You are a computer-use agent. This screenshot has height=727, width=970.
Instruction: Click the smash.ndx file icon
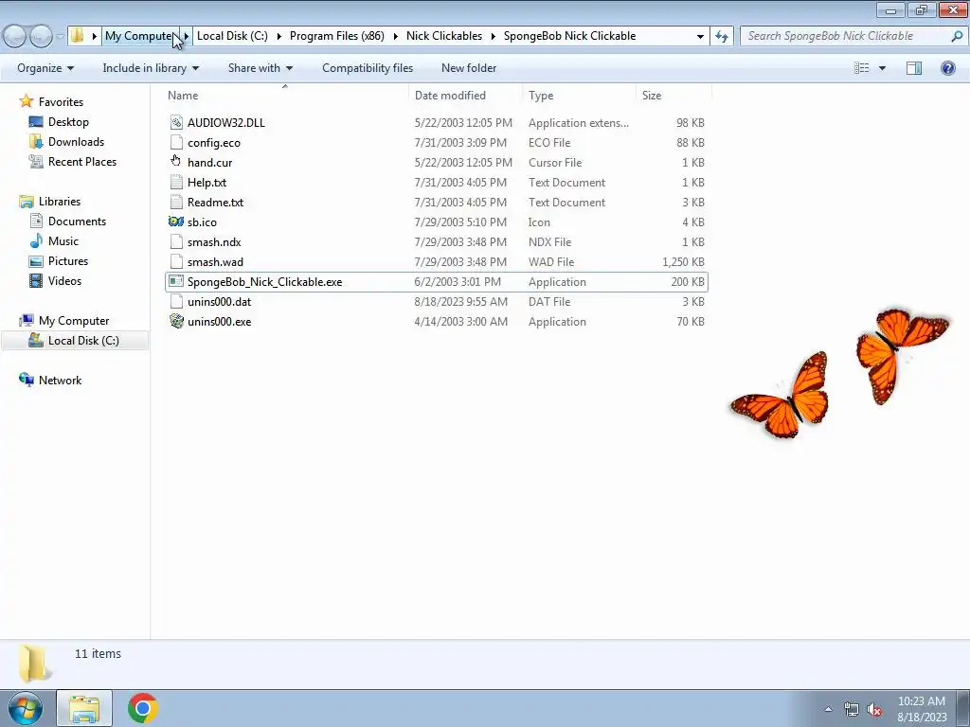(x=176, y=241)
